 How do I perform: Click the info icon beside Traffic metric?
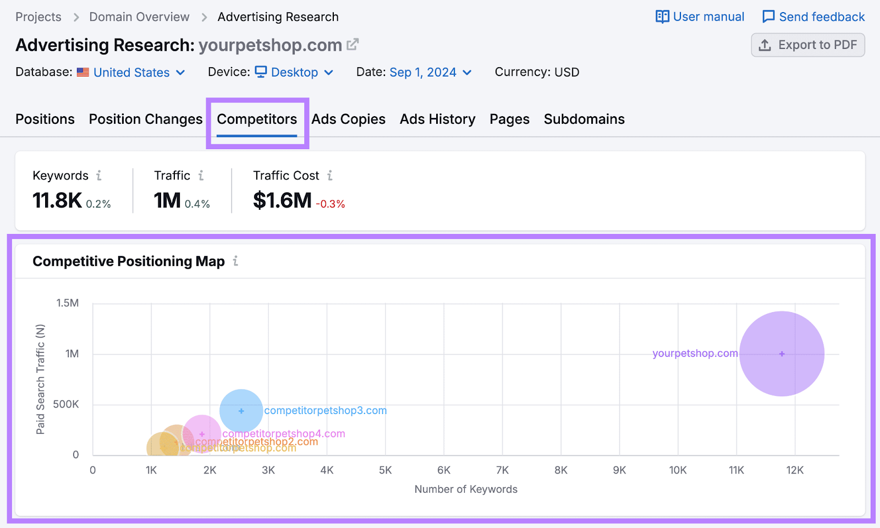pos(201,175)
